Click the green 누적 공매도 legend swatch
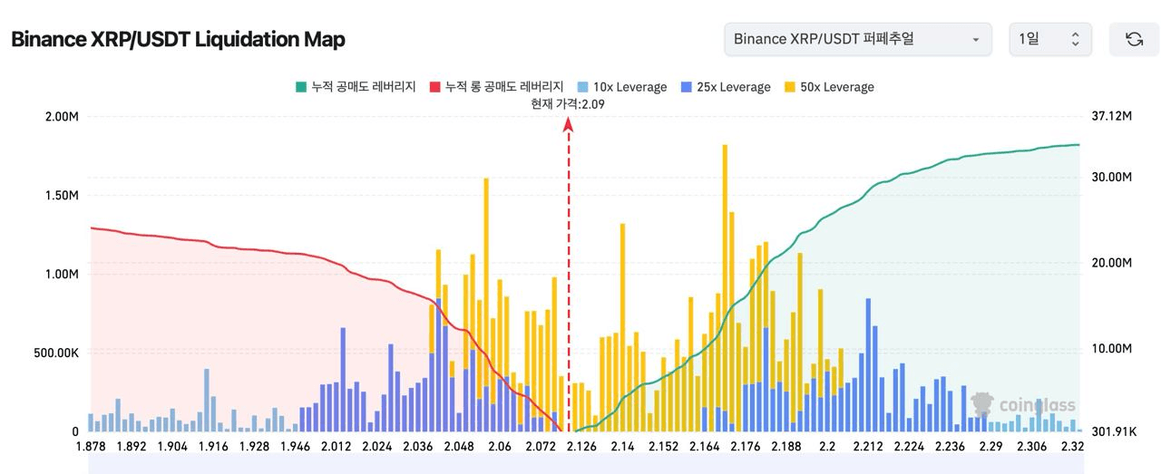The height and width of the screenshot is (474, 1161). point(300,87)
